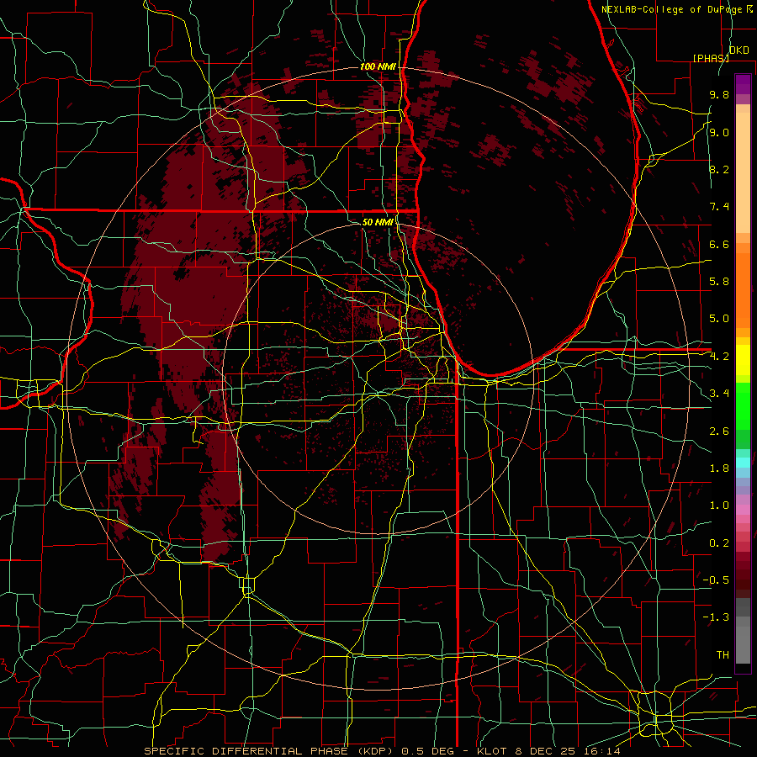Click the "100 NMI" range ring label
The width and height of the screenshot is (757, 757).
click(378, 66)
